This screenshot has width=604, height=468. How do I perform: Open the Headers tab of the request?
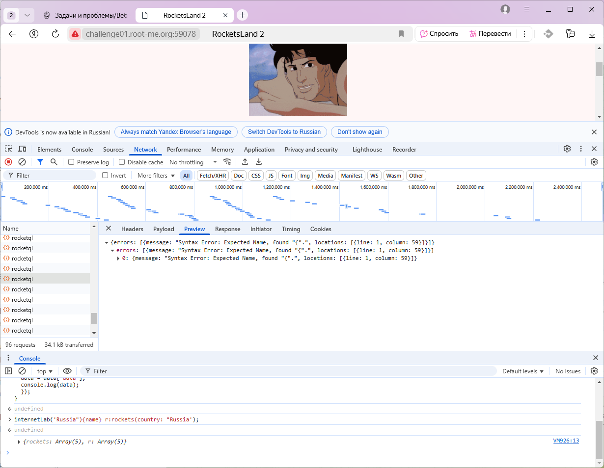[132, 229]
